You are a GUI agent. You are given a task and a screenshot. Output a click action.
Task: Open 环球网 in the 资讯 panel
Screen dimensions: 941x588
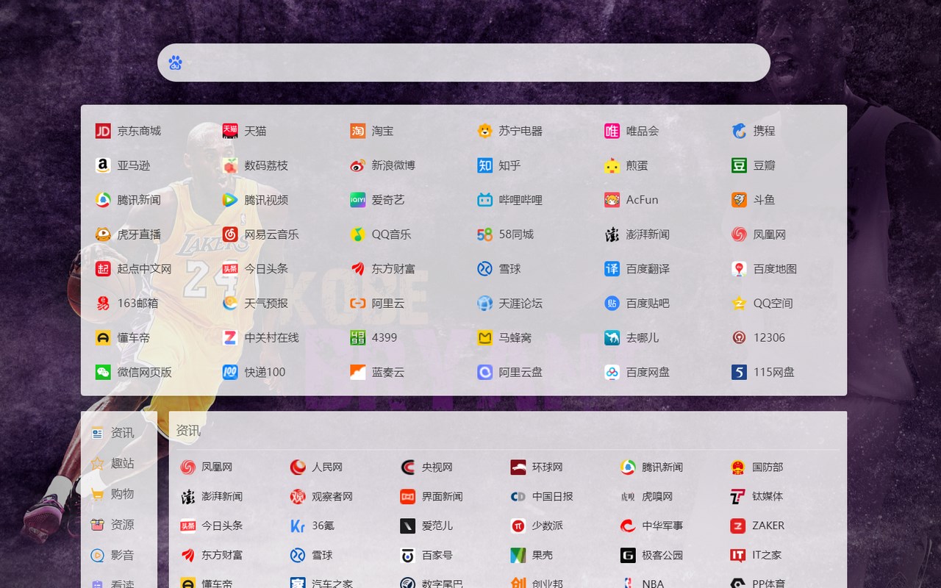[537, 467]
